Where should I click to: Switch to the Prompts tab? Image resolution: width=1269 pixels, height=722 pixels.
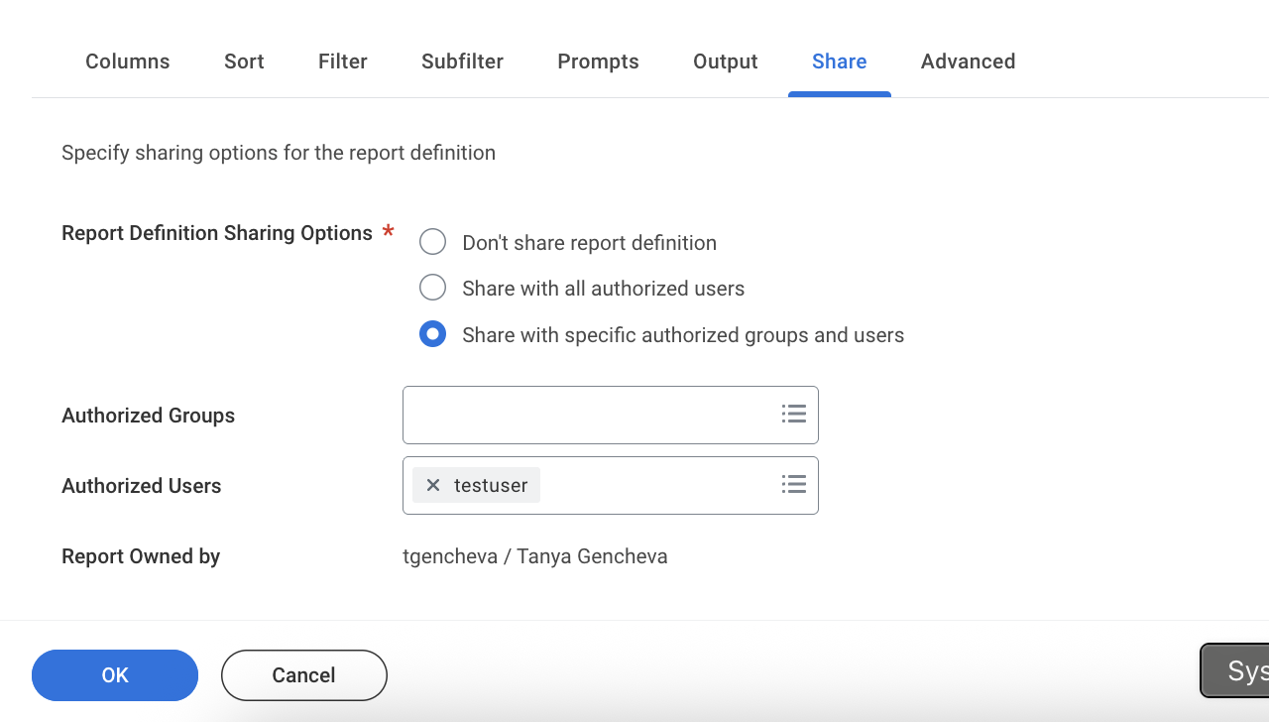point(598,61)
